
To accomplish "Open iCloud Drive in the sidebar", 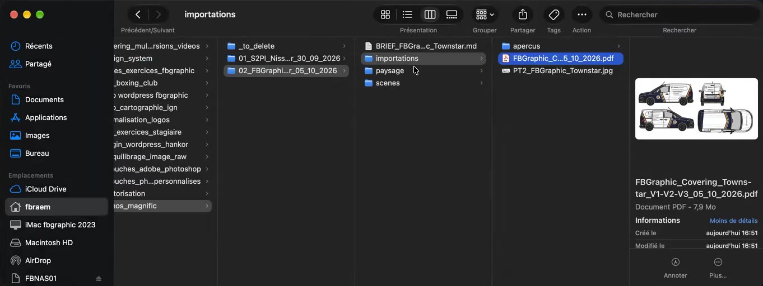I will (57, 189).
